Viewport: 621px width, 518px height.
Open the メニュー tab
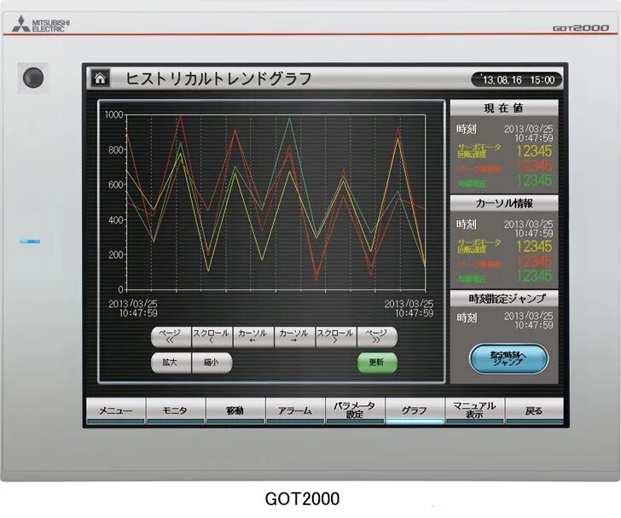click(116, 411)
